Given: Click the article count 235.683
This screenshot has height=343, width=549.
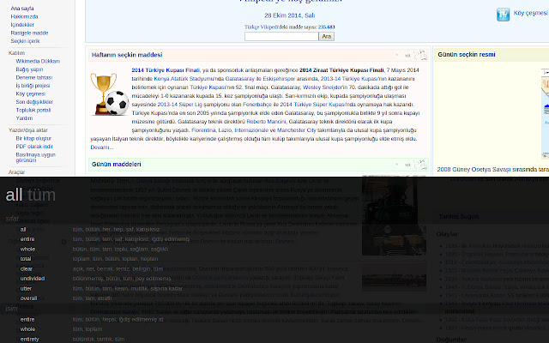Looking at the screenshot, I should click(326, 27).
